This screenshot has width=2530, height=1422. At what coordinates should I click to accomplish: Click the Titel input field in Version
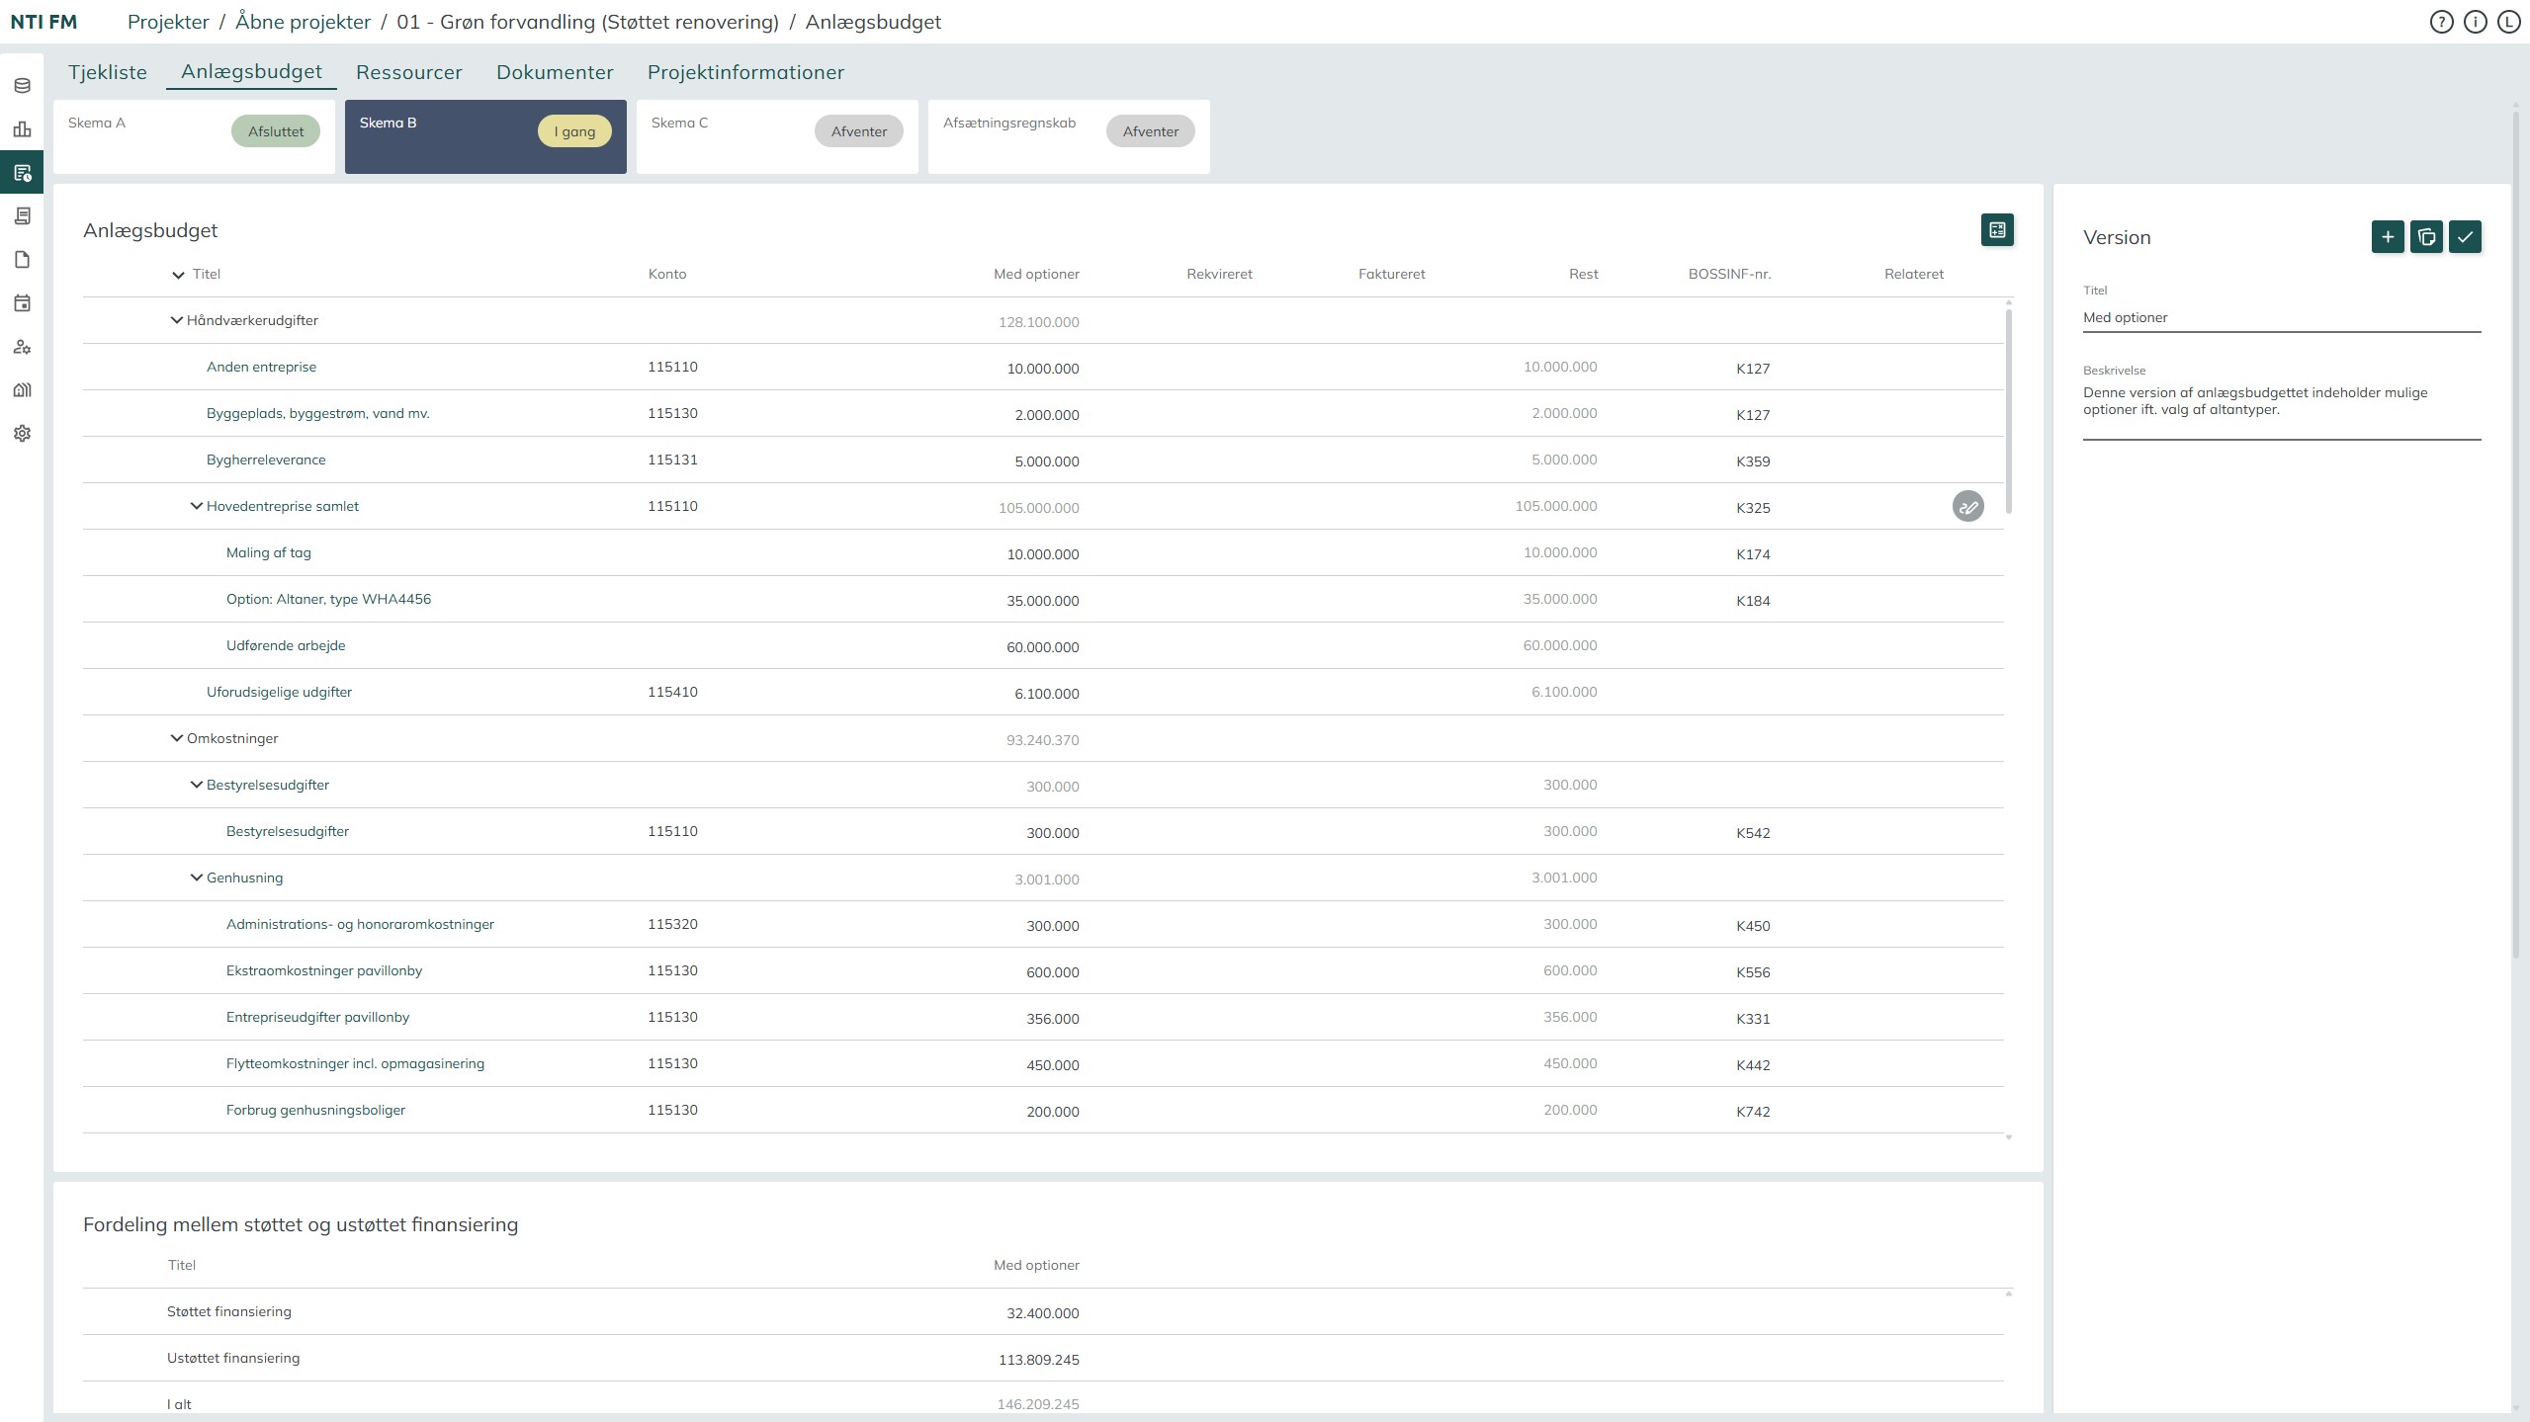coord(2280,318)
